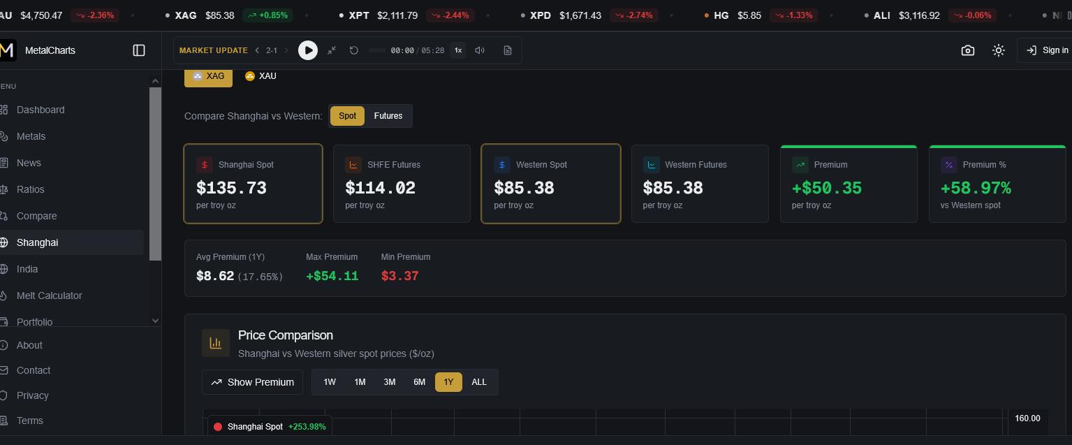The width and height of the screenshot is (1072, 445).
Task: Open the market update transcript
Action: click(508, 50)
